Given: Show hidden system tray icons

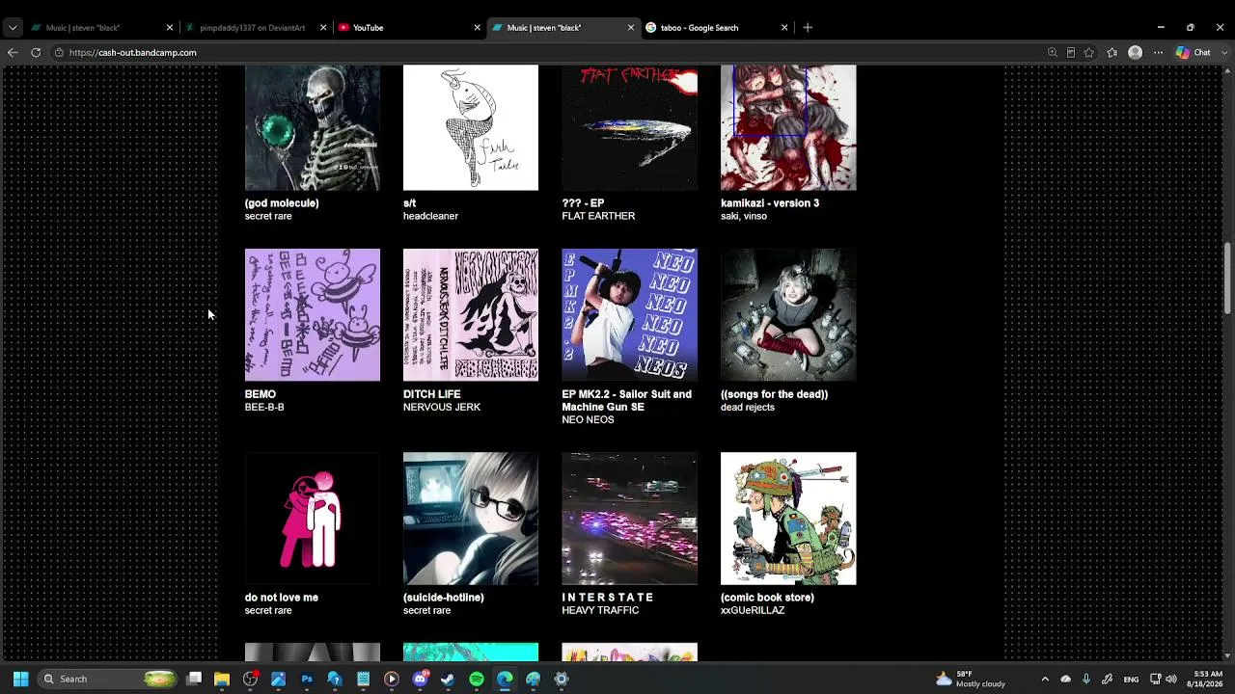Looking at the screenshot, I should [x=1045, y=679].
